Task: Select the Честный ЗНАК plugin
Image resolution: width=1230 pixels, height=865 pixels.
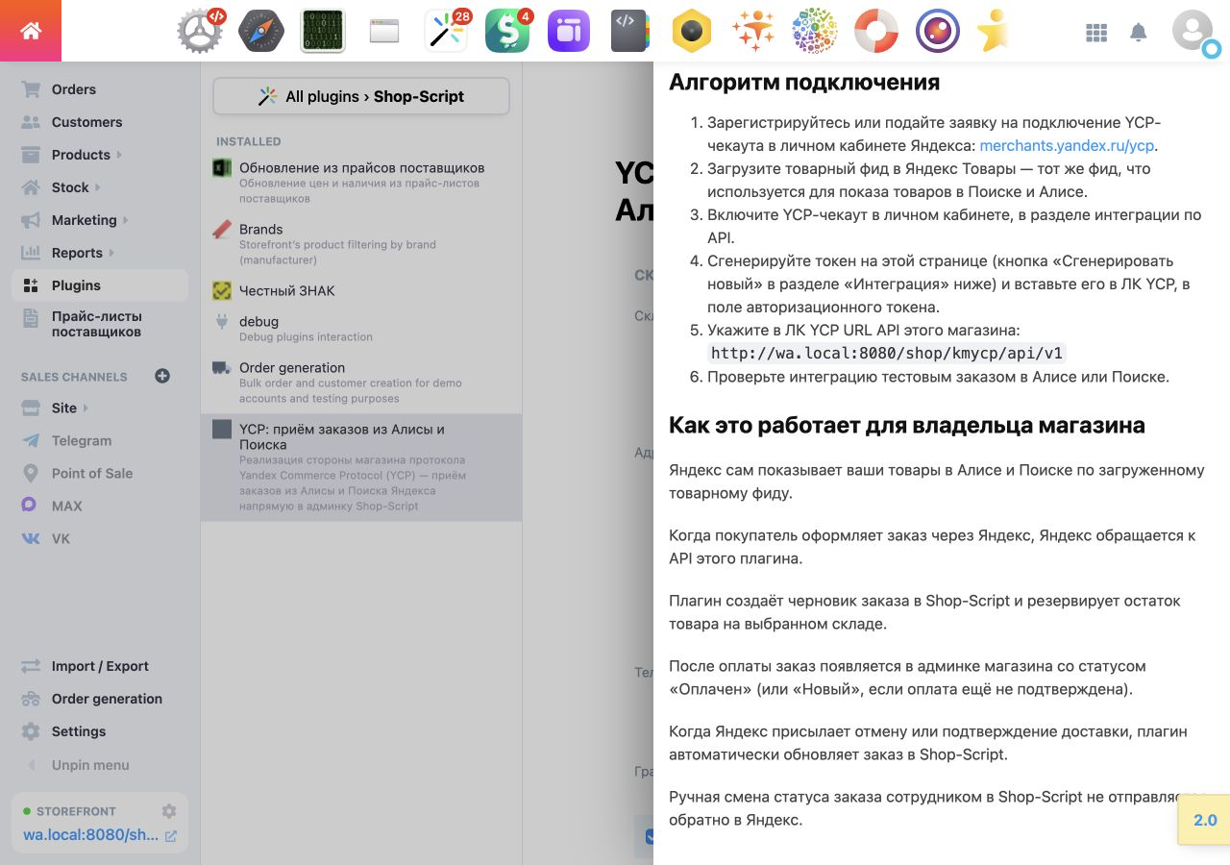Action: coord(361,290)
